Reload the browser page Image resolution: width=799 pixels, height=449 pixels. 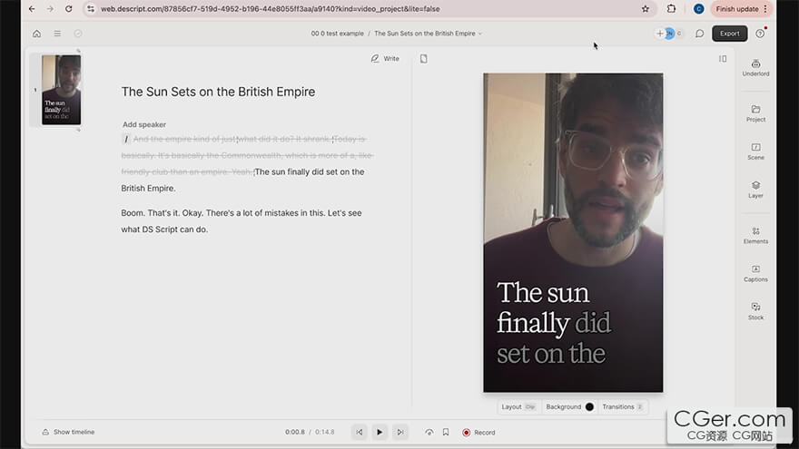coord(69,9)
